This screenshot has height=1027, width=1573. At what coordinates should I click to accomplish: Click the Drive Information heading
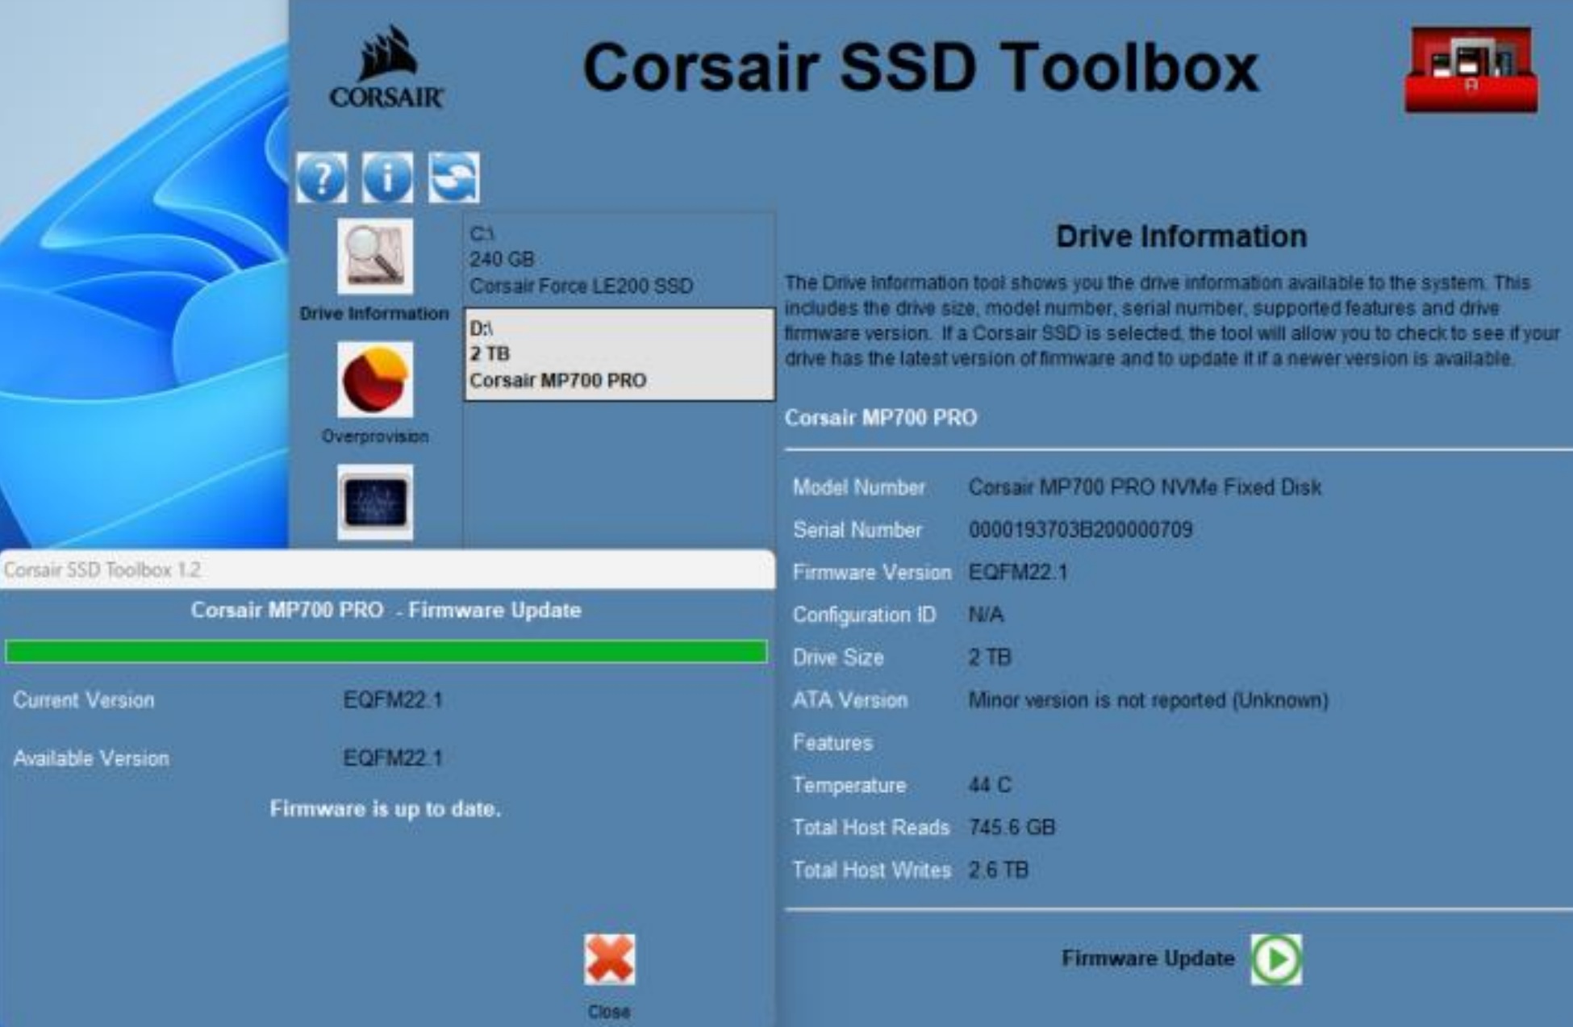(1181, 236)
